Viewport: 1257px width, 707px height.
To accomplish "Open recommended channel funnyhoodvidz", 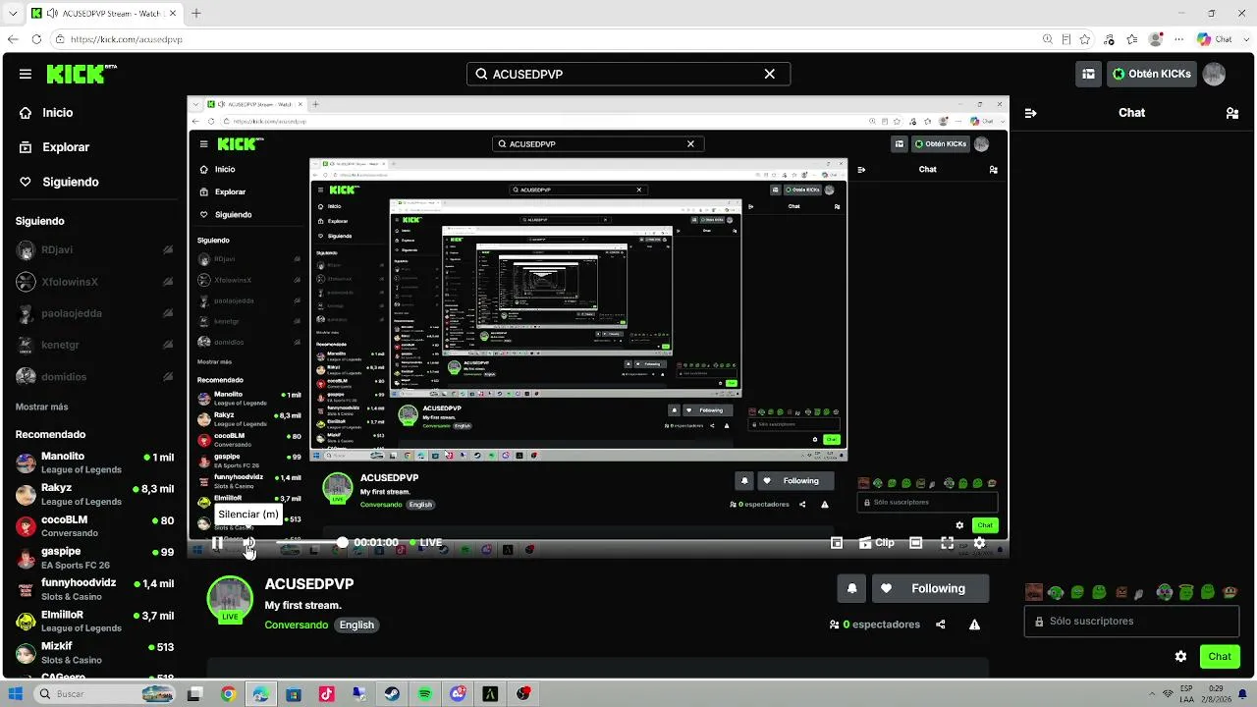I will 94,588.
